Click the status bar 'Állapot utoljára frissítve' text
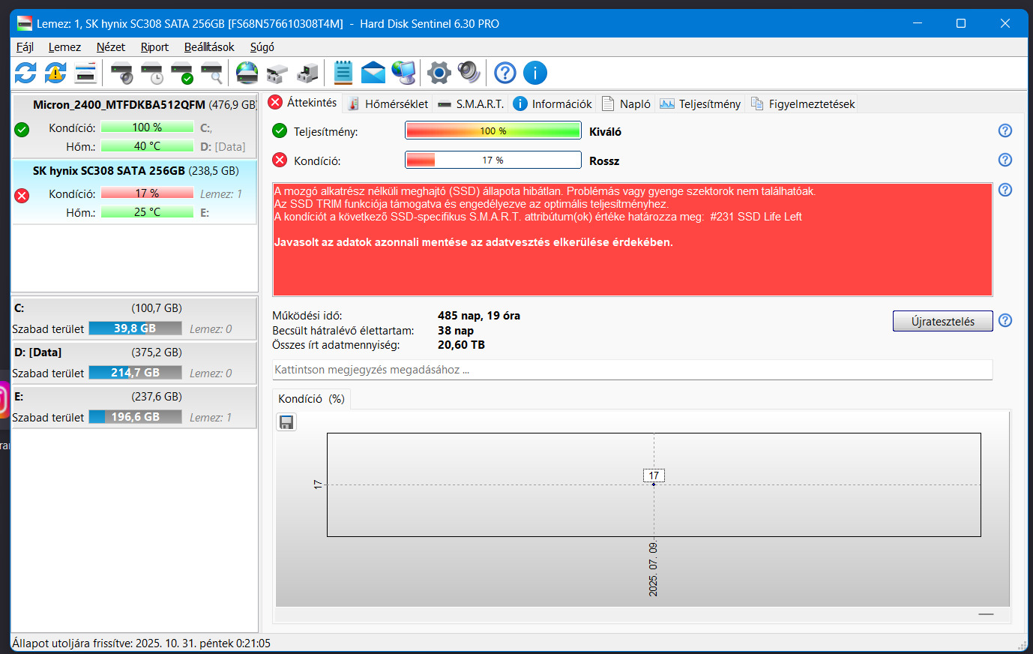 pyautogui.click(x=142, y=643)
